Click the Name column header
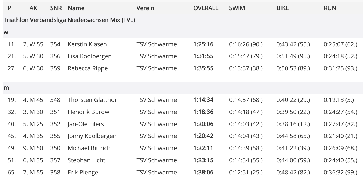The height and width of the screenshot is (179, 363). pos(76,8)
